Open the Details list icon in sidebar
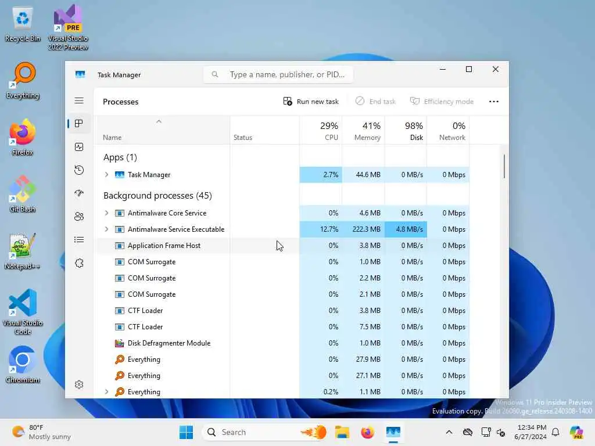 click(x=79, y=240)
